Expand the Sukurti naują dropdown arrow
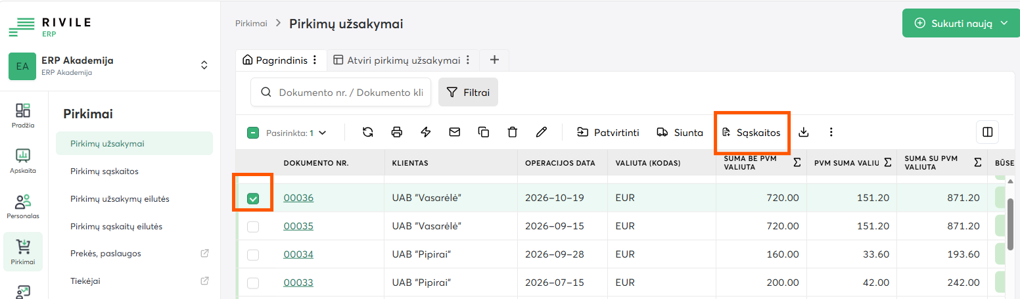The height and width of the screenshot is (299, 1020). pyautogui.click(x=1004, y=23)
